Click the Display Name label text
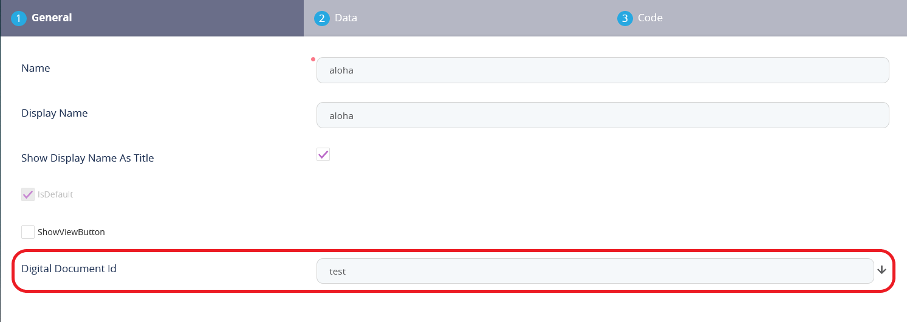 (55, 113)
